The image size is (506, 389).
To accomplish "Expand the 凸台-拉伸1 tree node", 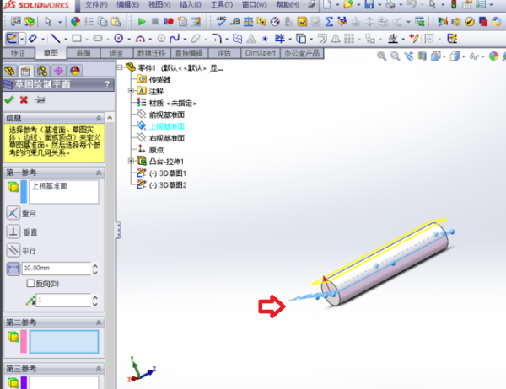I will 131,161.
